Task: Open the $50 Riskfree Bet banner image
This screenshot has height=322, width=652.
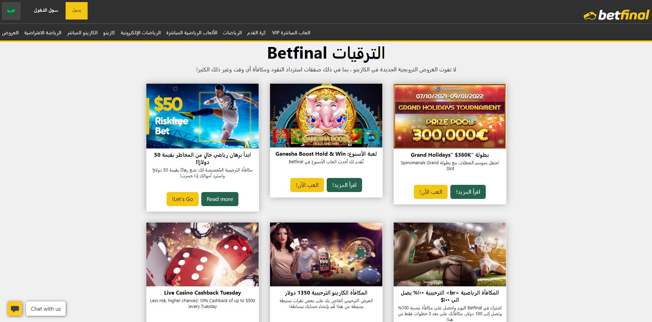Action: (x=202, y=116)
